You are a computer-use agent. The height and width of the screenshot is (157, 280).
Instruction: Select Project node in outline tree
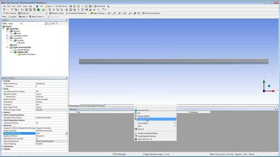(8, 26)
